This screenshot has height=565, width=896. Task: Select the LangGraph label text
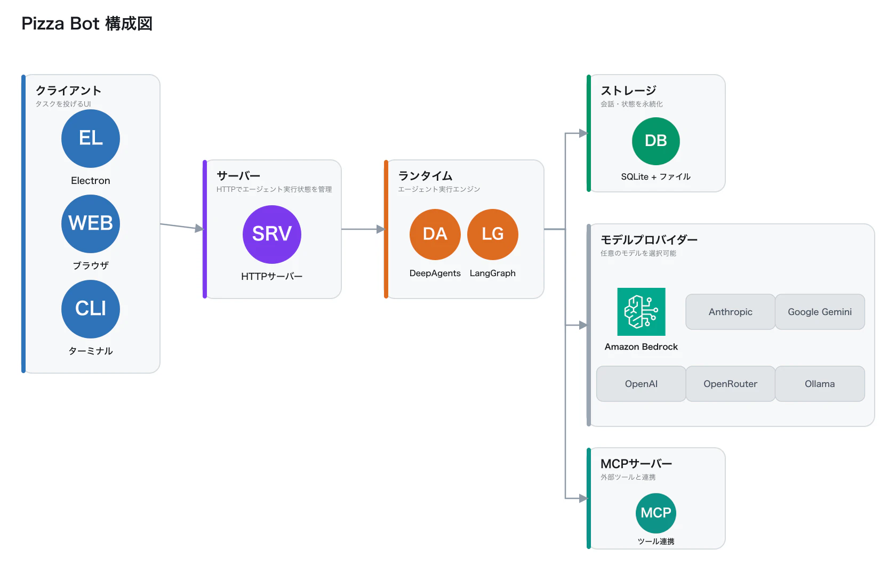pyautogui.click(x=493, y=273)
